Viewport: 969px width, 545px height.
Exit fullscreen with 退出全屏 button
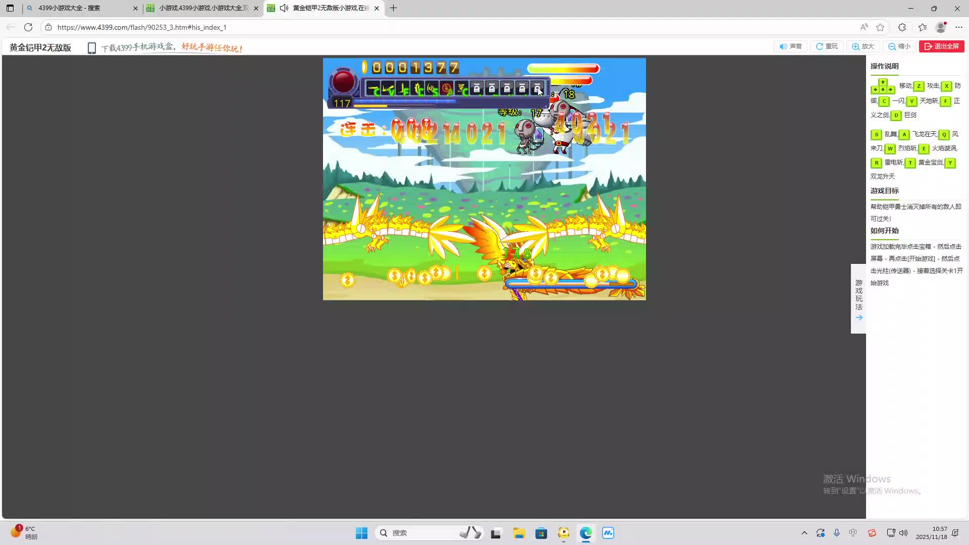[x=941, y=46]
